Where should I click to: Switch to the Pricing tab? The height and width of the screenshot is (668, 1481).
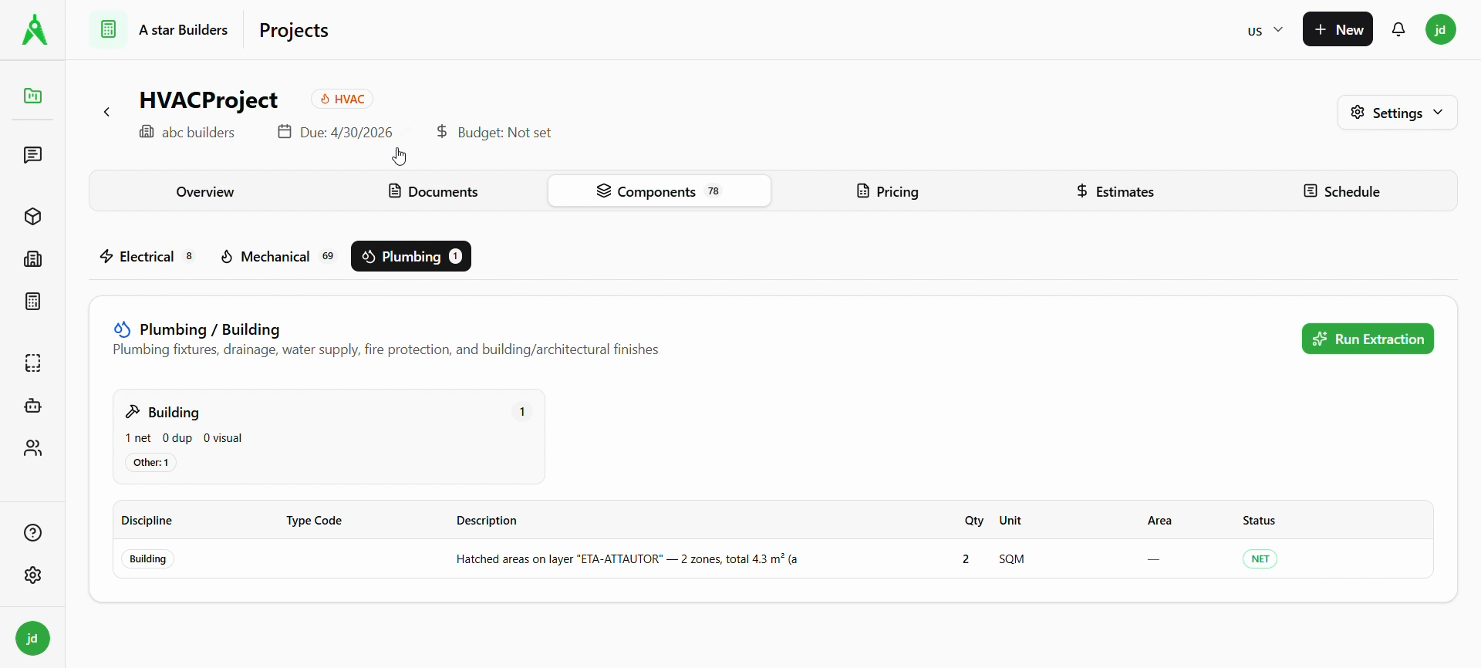(887, 191)
